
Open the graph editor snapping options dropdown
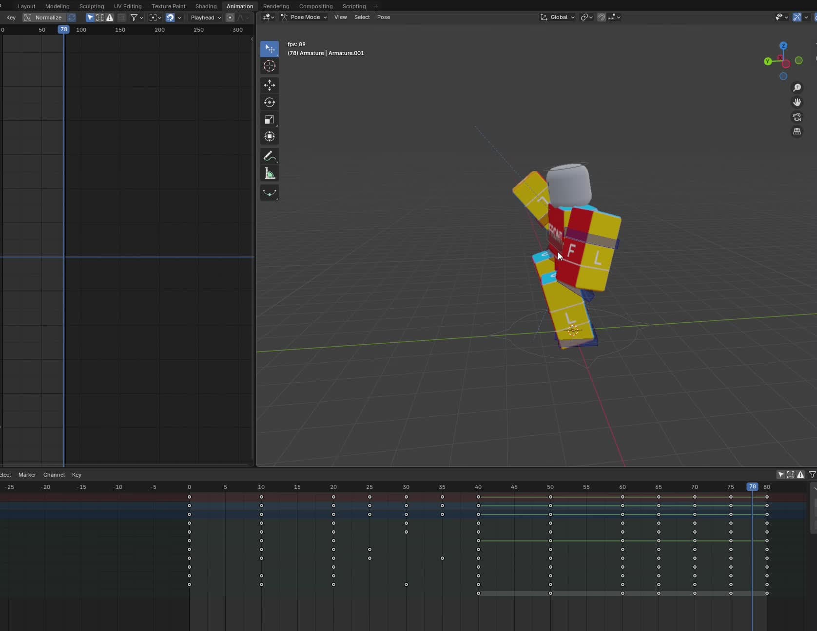[x=179, y=18]
